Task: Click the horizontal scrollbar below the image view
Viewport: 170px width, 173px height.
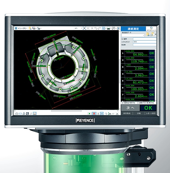Action: pyautogui.click(x=66, y=111)
